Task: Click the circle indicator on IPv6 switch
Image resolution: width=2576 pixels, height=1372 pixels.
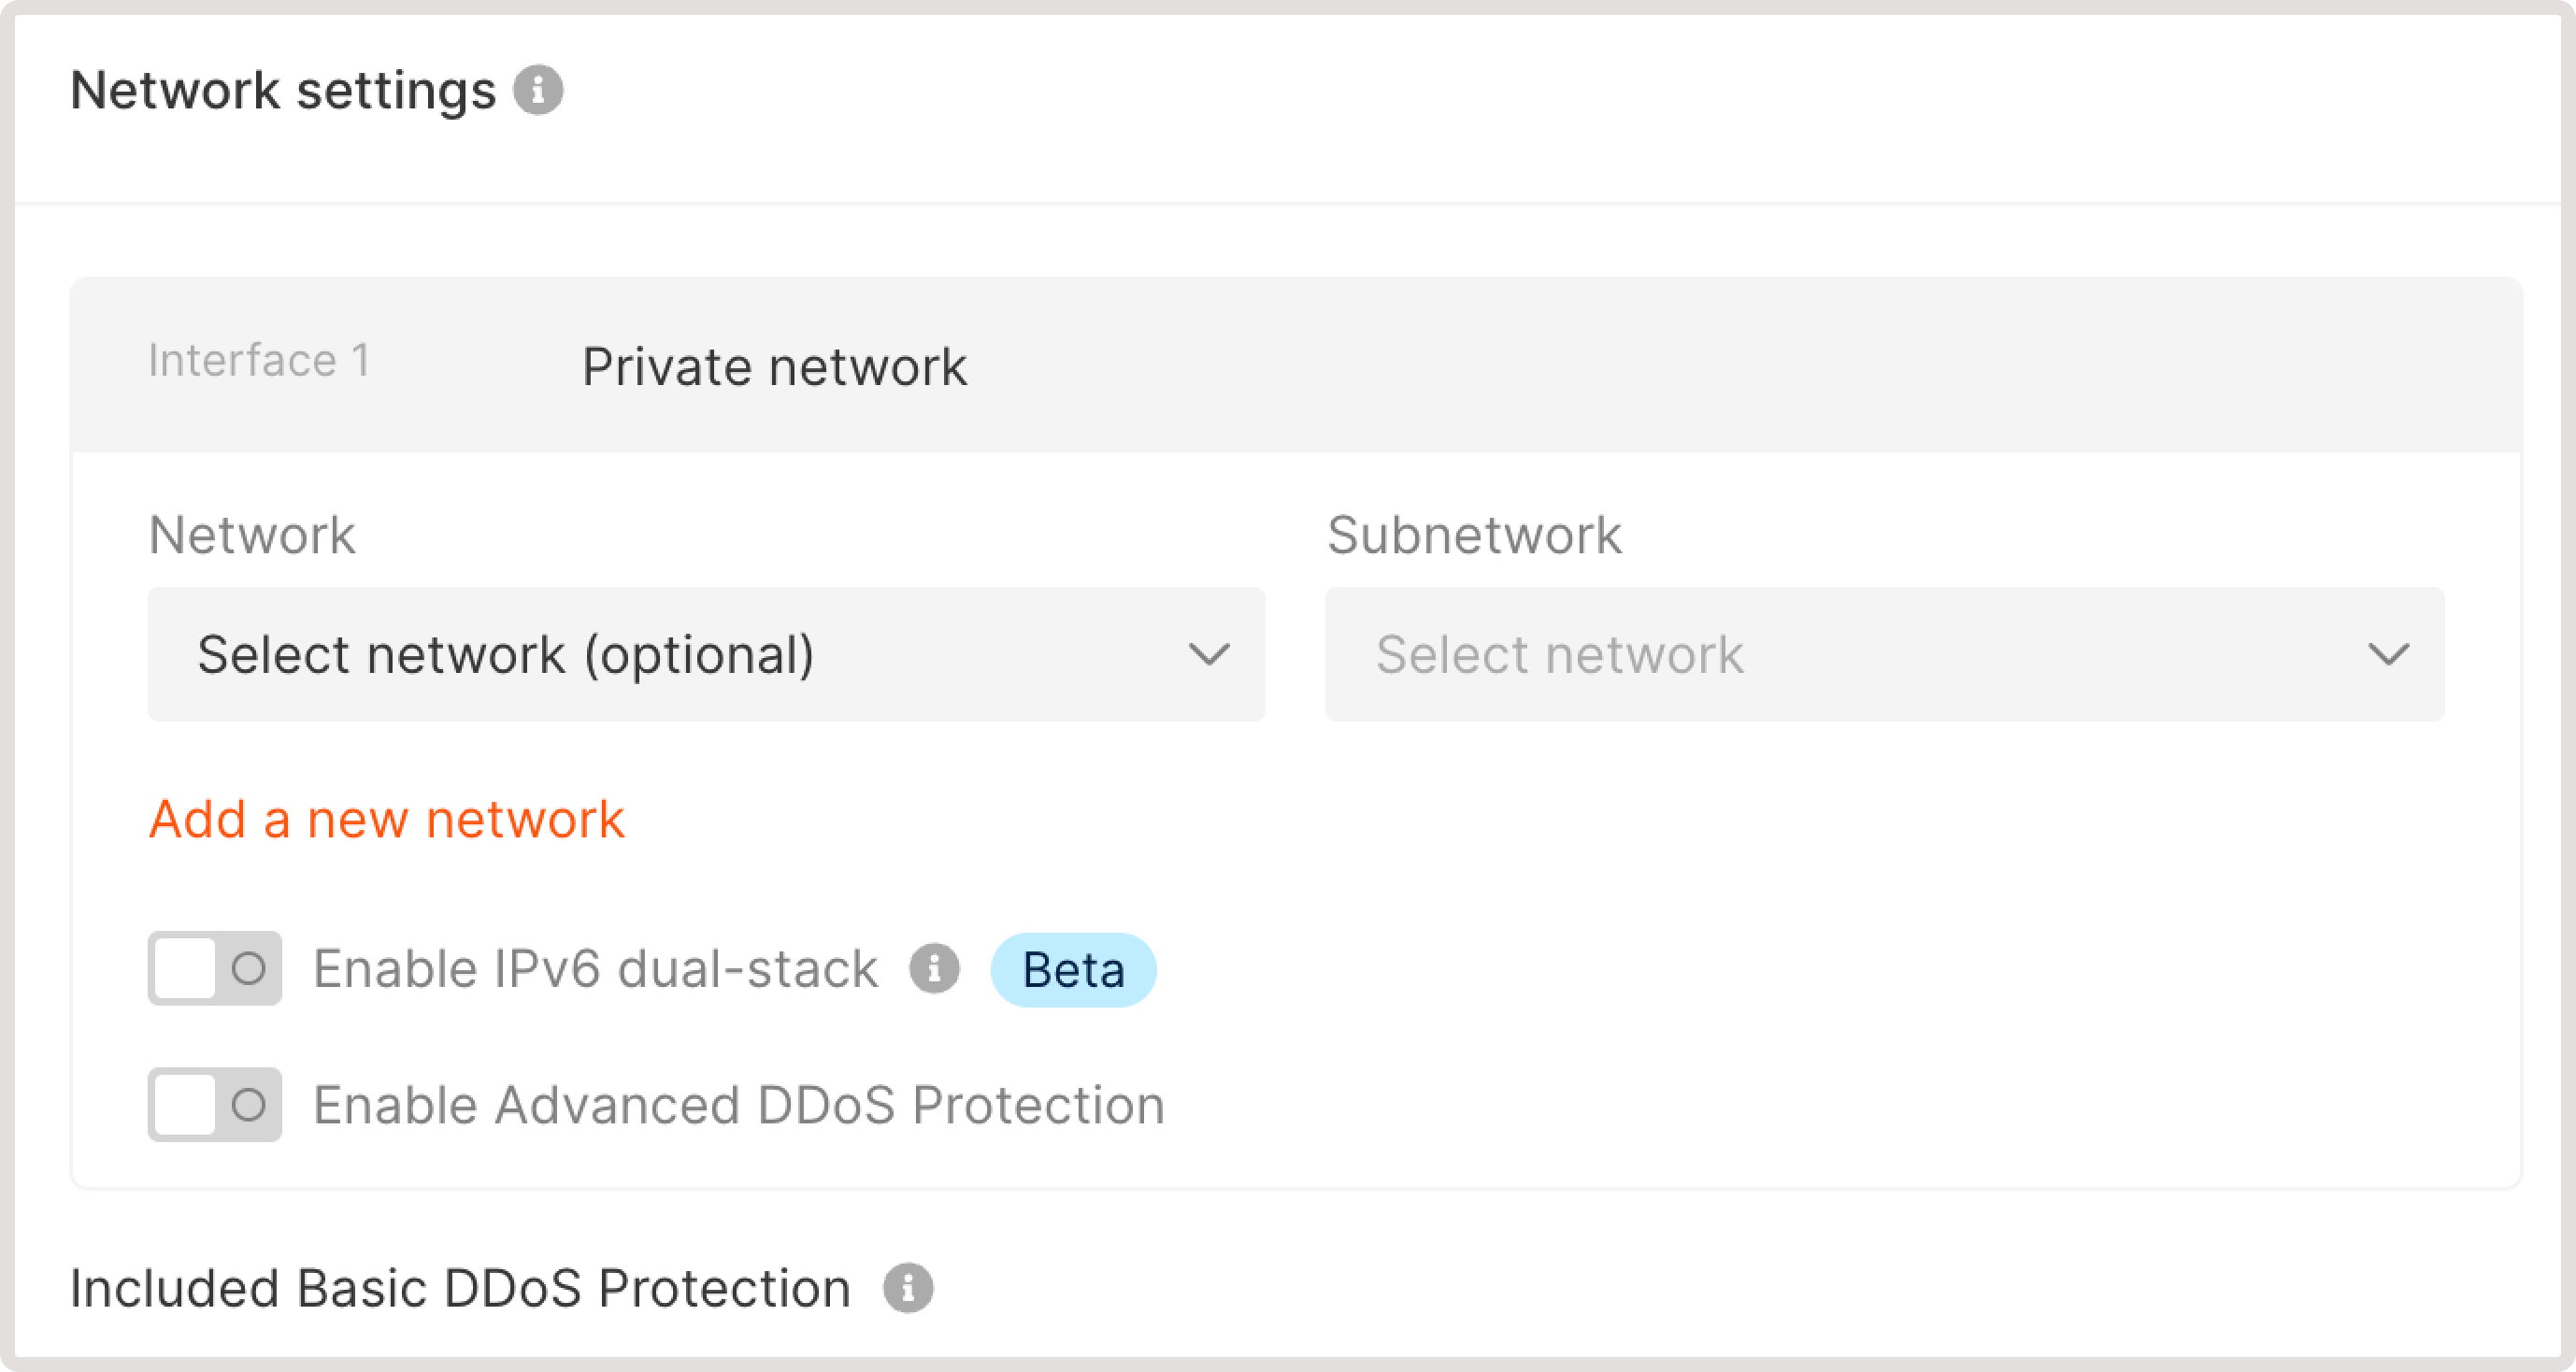Action: click(x=247, y=967)
